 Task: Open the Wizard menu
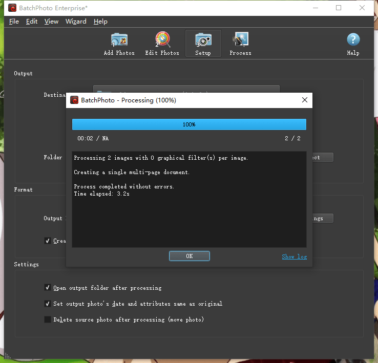[x=76, y=22]
